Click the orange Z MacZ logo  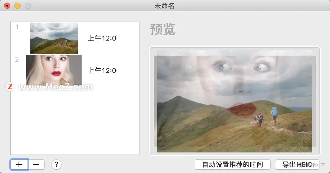[x=10, y=86]
